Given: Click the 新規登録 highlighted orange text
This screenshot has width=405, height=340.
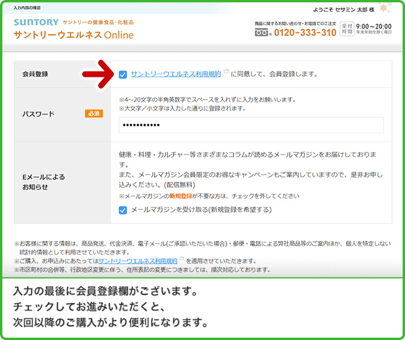Looking at the screenshot, I should (181, 196).
